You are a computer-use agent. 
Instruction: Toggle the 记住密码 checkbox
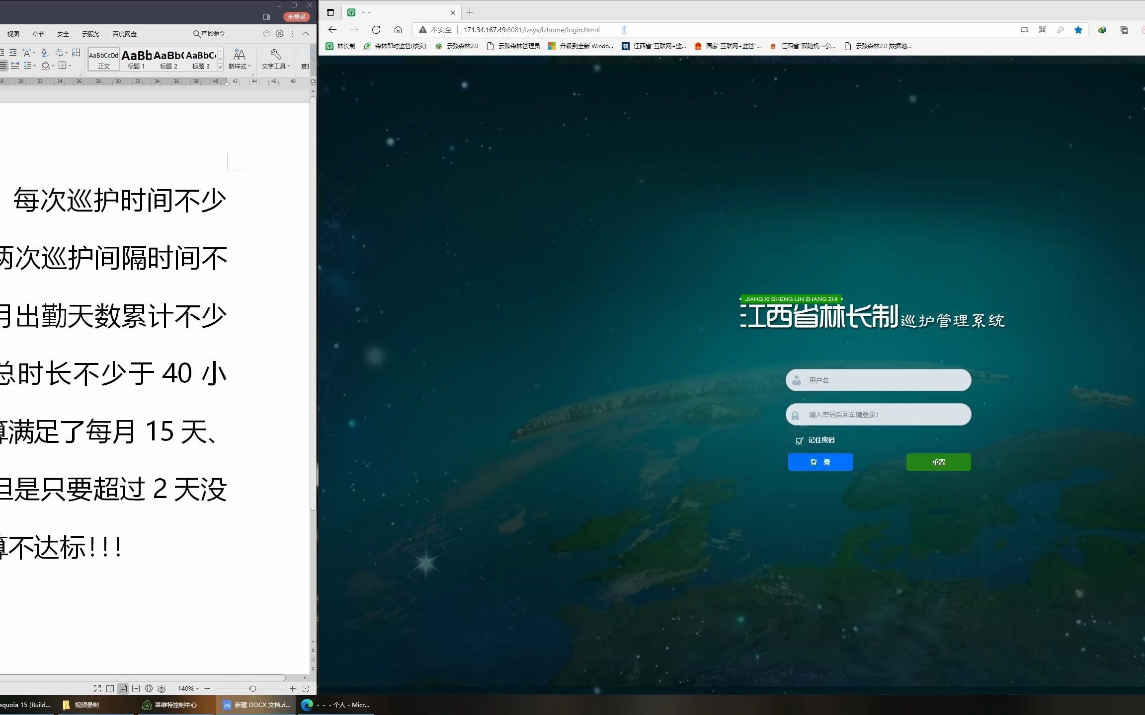(800, 441)
